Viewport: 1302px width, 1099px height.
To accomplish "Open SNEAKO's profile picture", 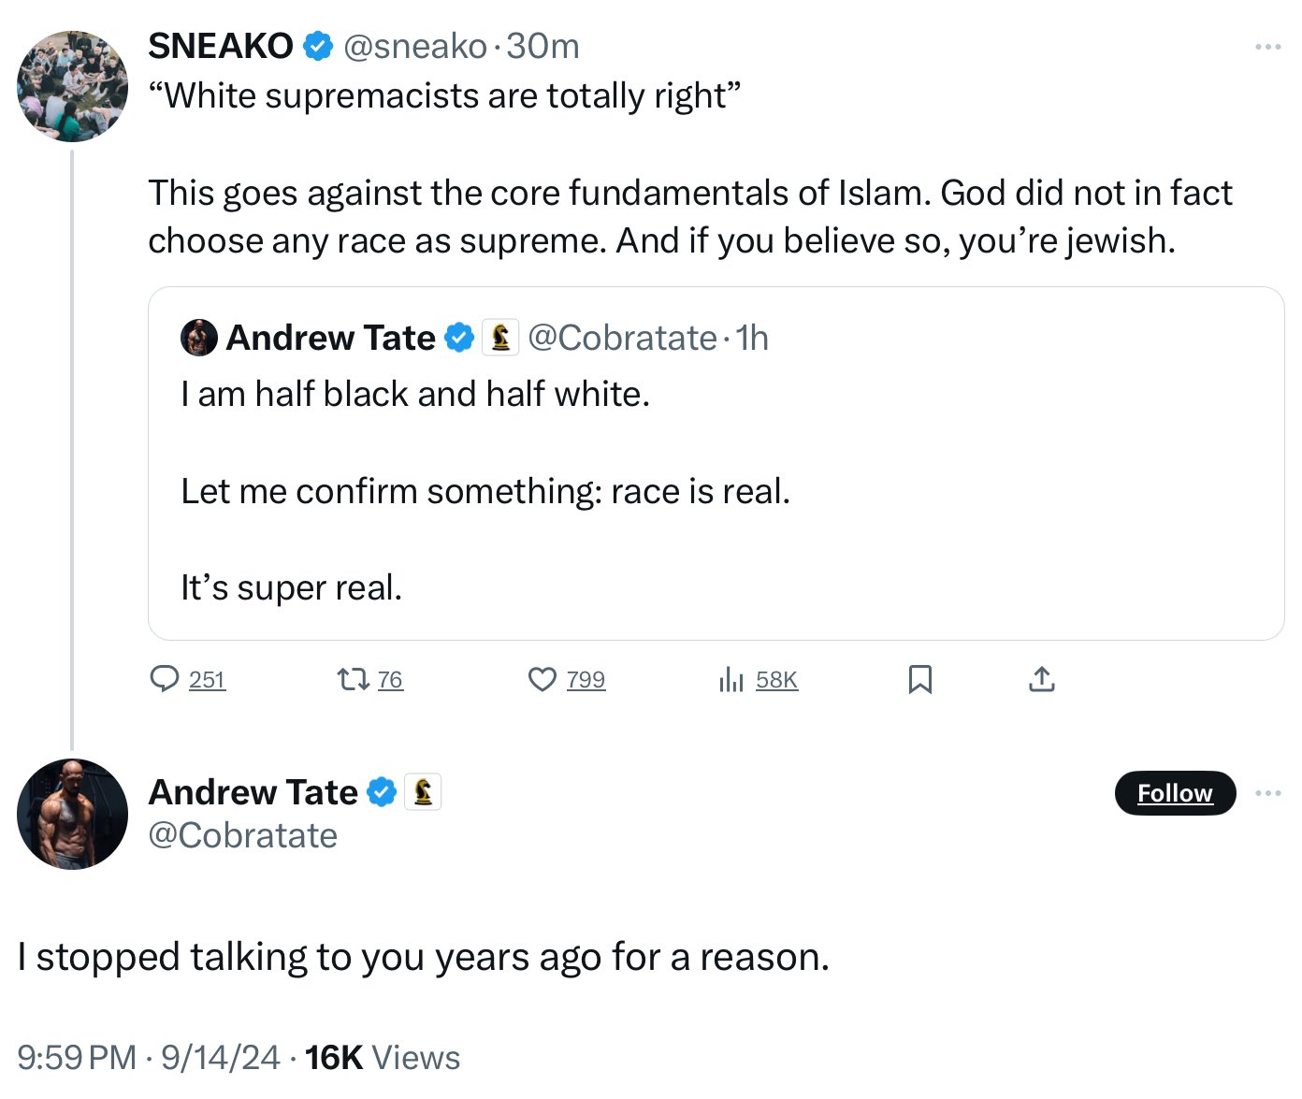I will pyautogui.click(x=72, y=87).
